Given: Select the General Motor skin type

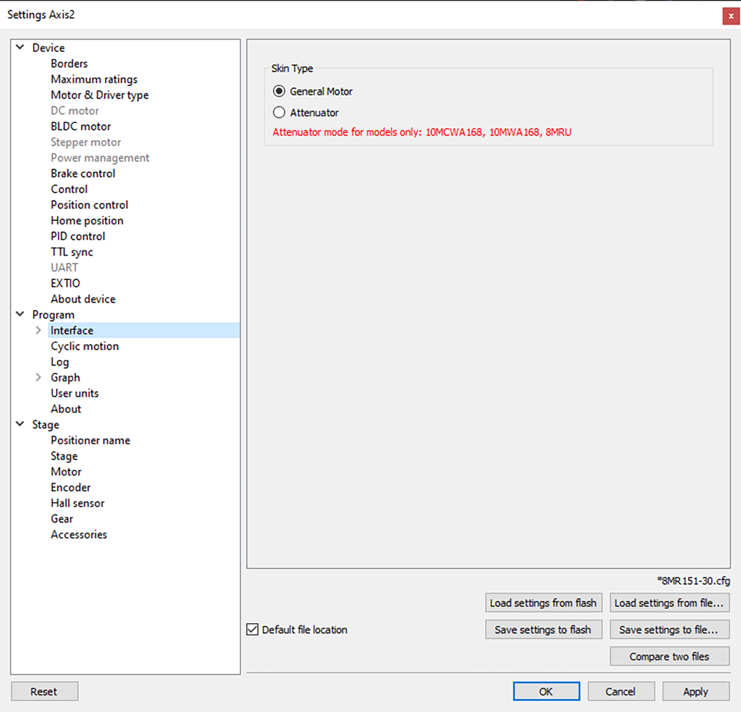Looking at the screenshot, I should pyautogui.click(x=279, y=91).
